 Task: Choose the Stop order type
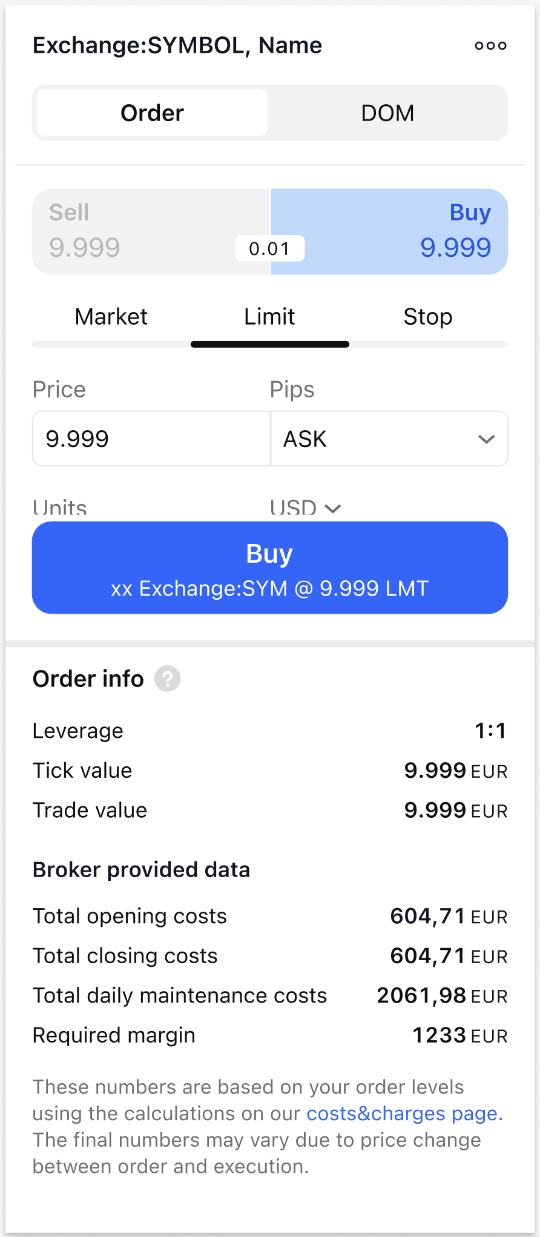[x=428, y=317]
